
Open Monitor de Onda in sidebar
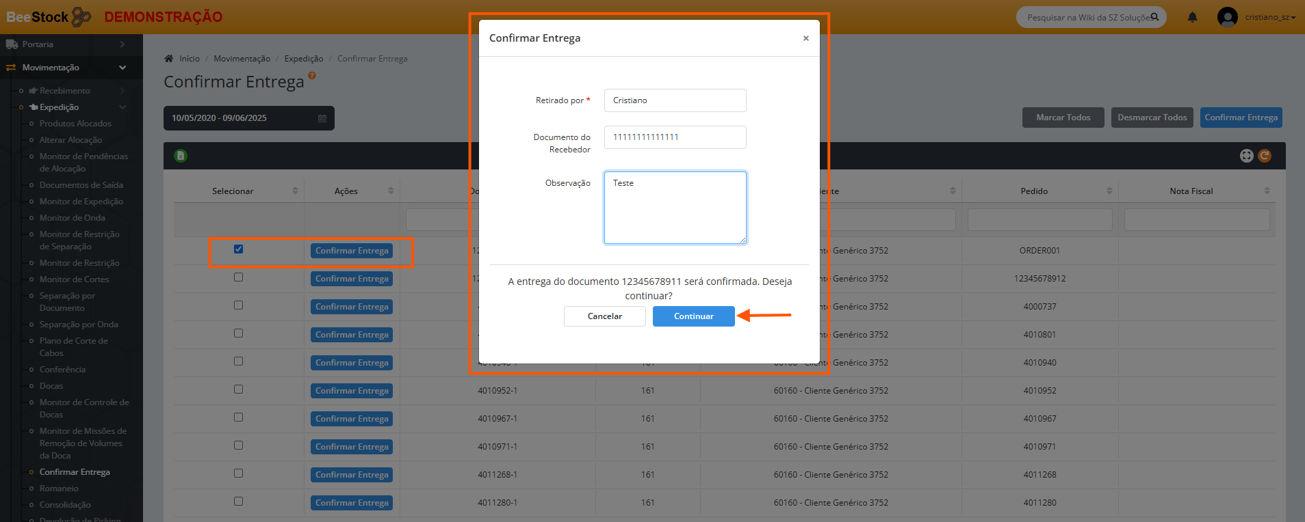pos(72,218)
